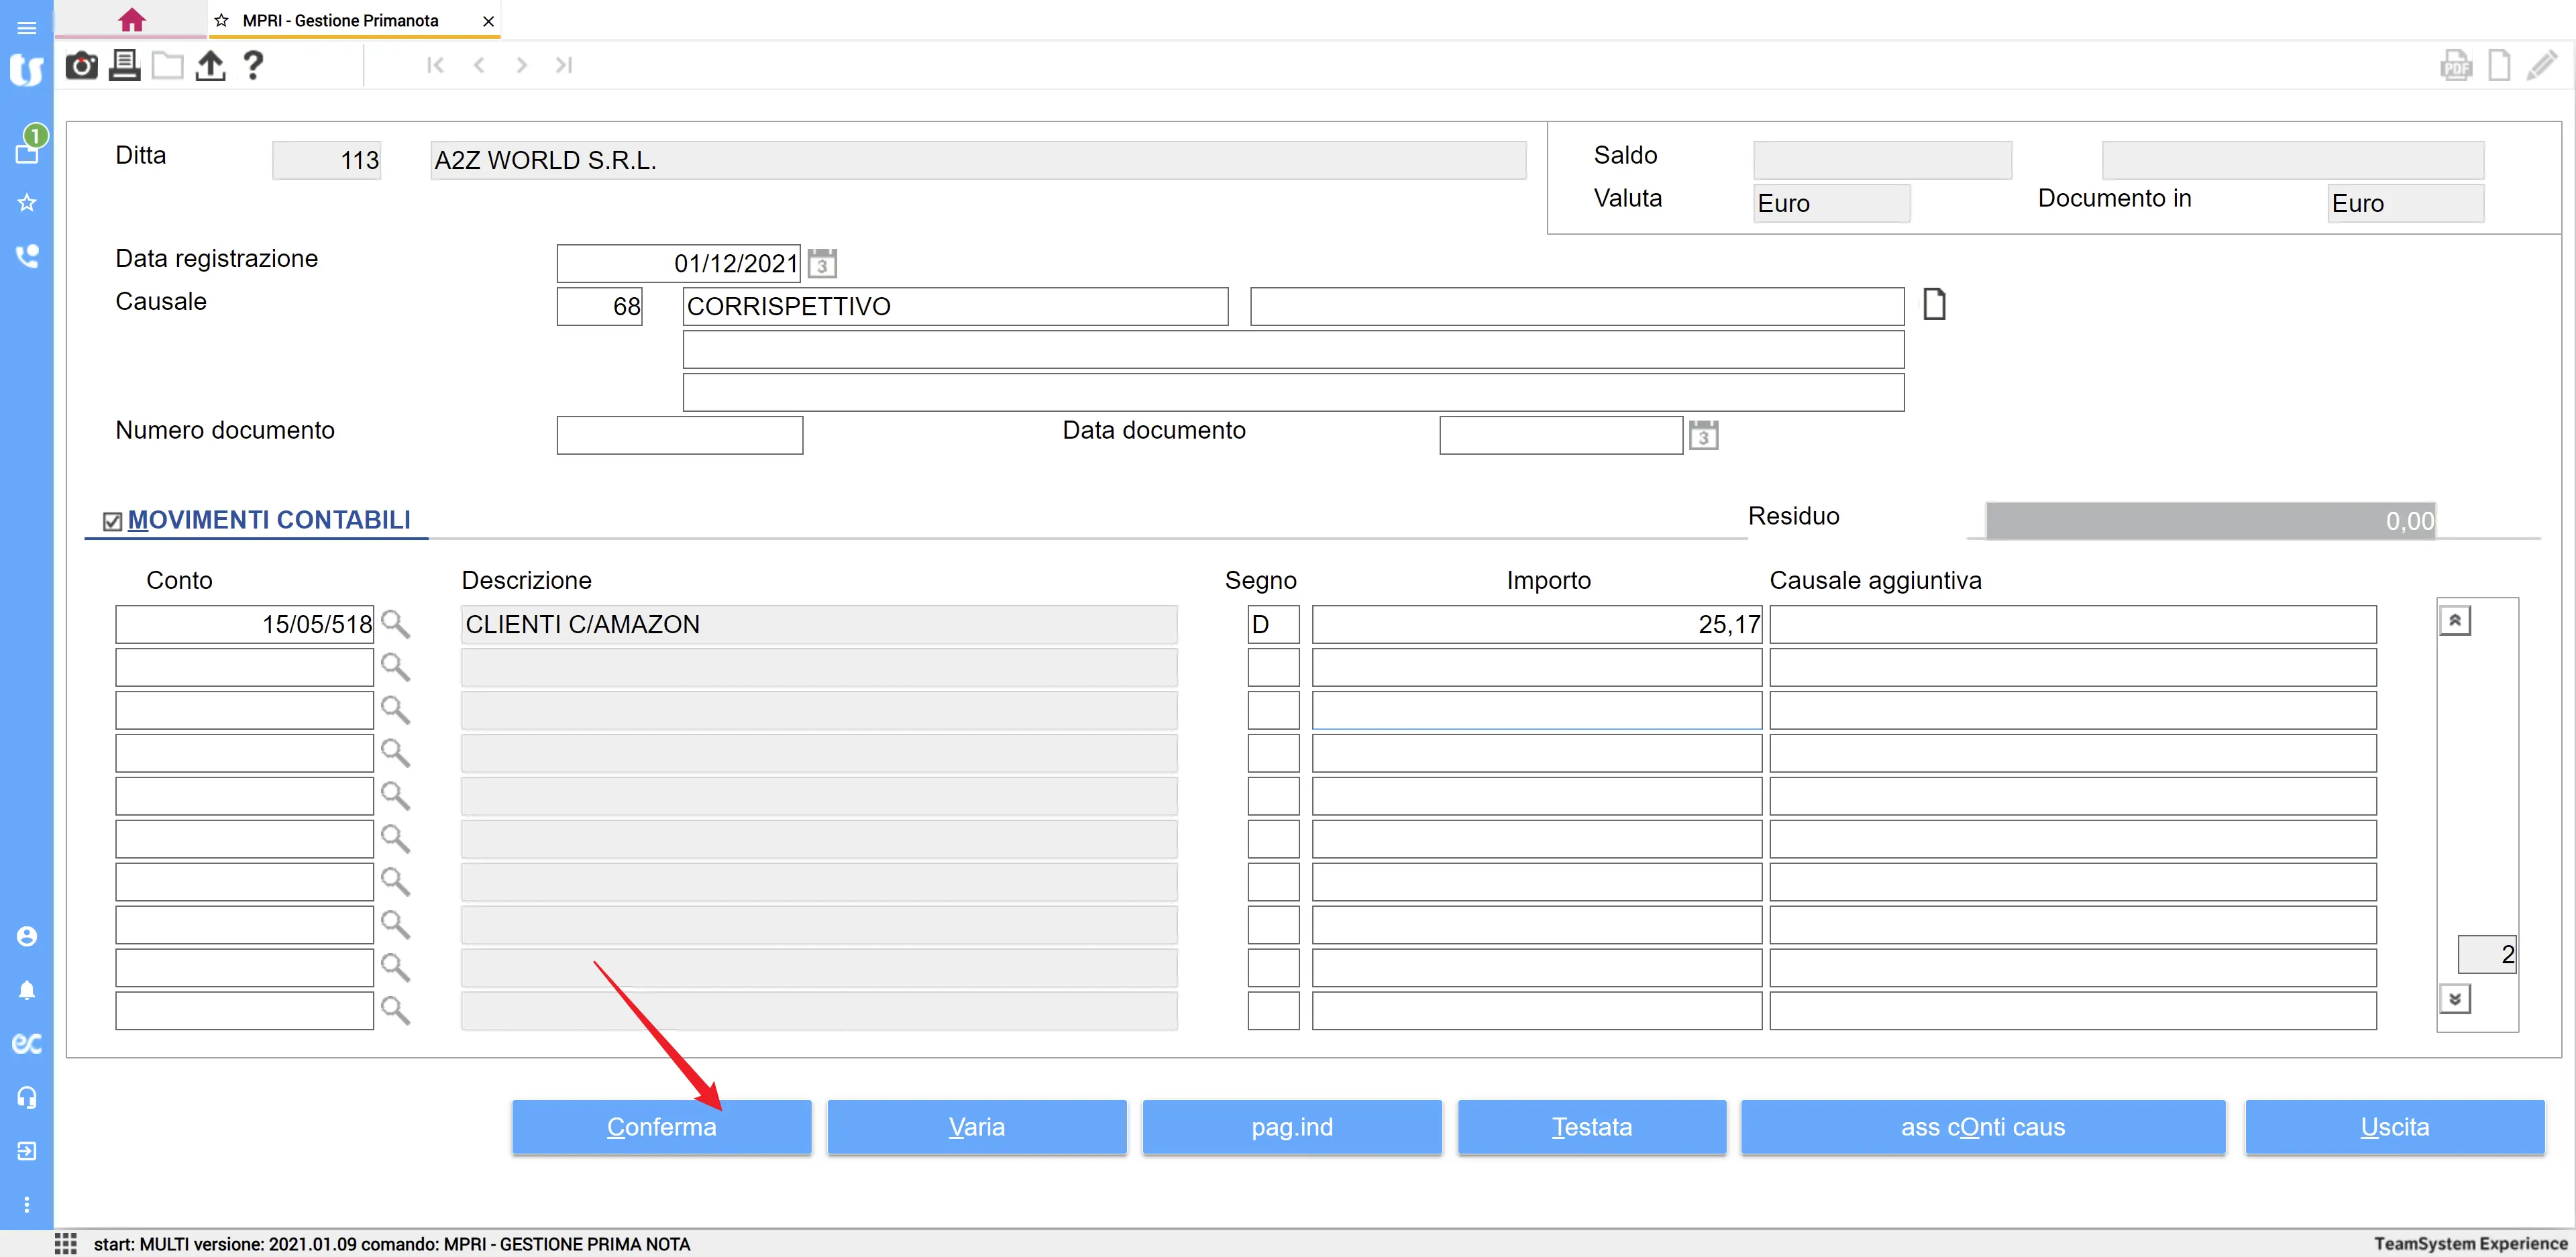2576x1257 pixels.
Task: Click the headset support icon in sidebar
Action: pos(27,1098)
